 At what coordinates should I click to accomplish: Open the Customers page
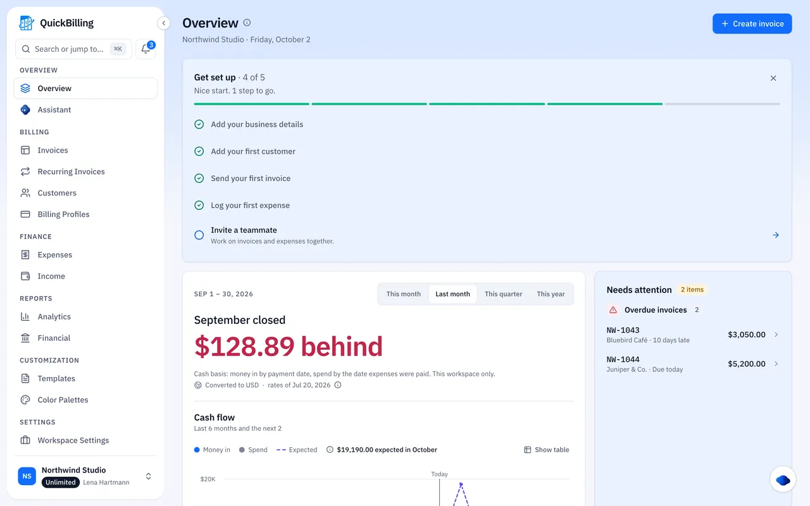[x=85, y=193]
